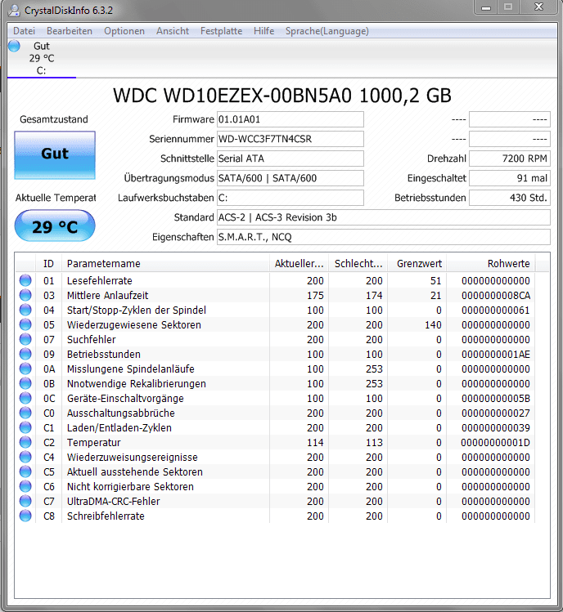Open the Datei menu
This screenshot has width=563, height=612.
[25, 31]
